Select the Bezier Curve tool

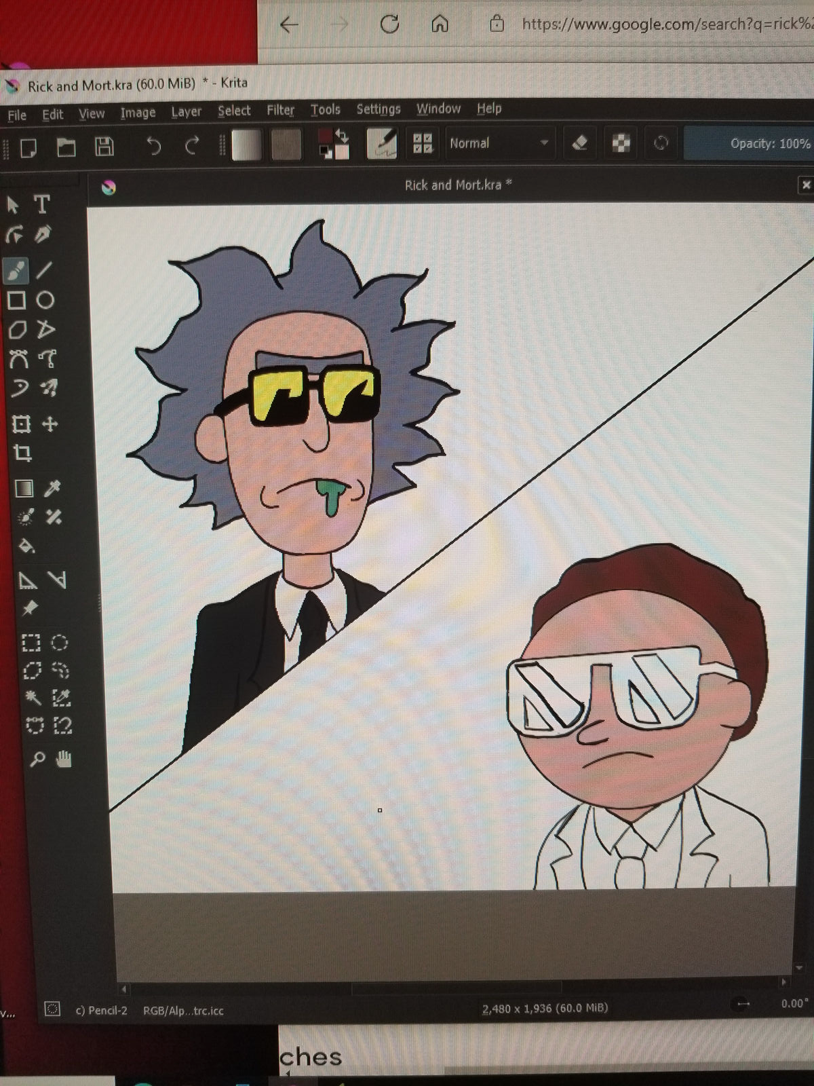[x=18, y=359]
